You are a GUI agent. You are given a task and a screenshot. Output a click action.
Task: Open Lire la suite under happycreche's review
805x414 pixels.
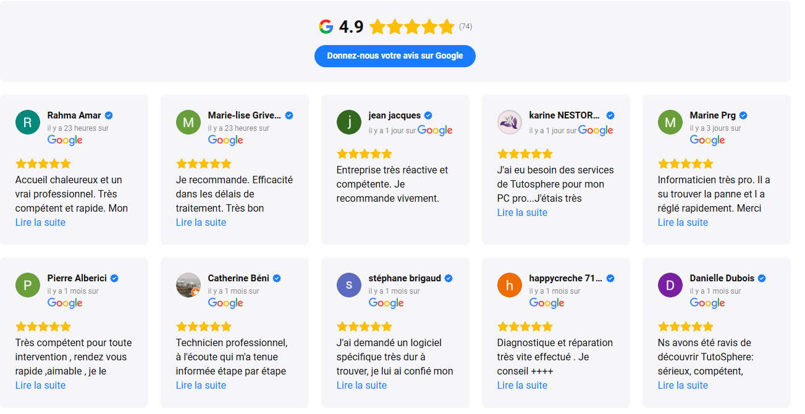tap(522, 385)
